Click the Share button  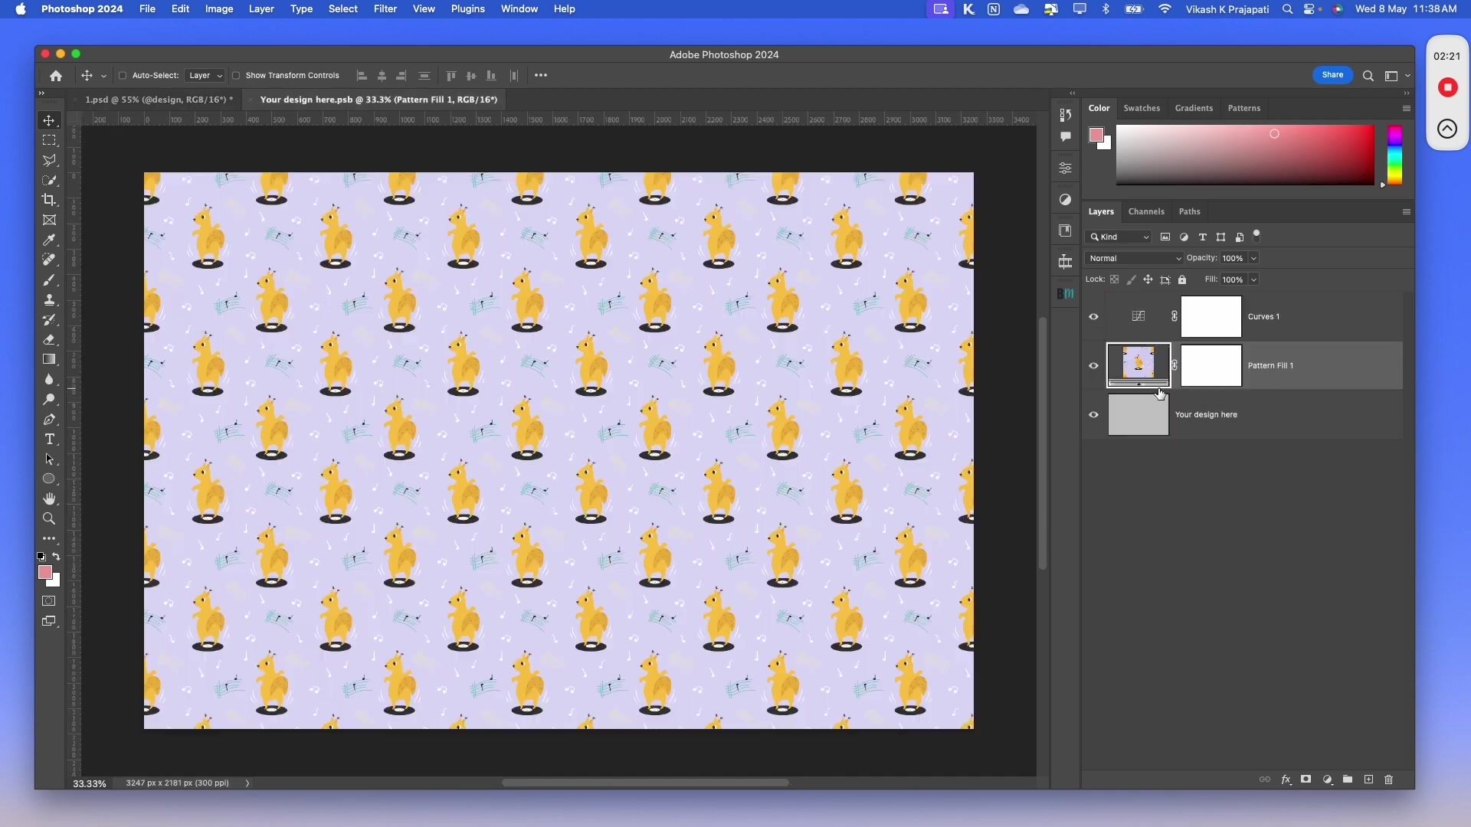tap(1333, 75)
